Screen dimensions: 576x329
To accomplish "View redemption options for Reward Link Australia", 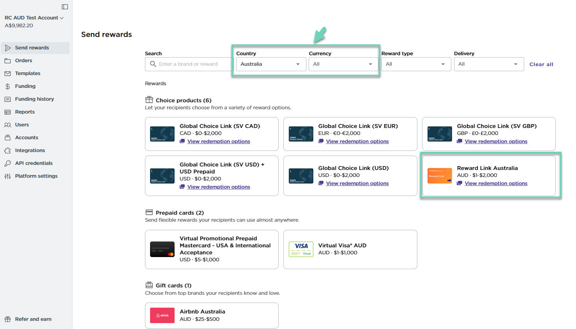I will 496,184.
